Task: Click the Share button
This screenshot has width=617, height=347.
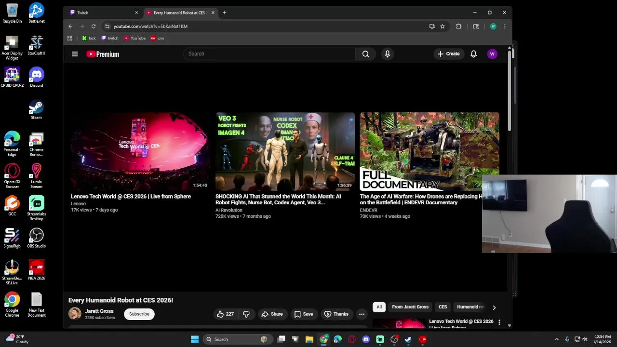Action: (x=272, y=314)
